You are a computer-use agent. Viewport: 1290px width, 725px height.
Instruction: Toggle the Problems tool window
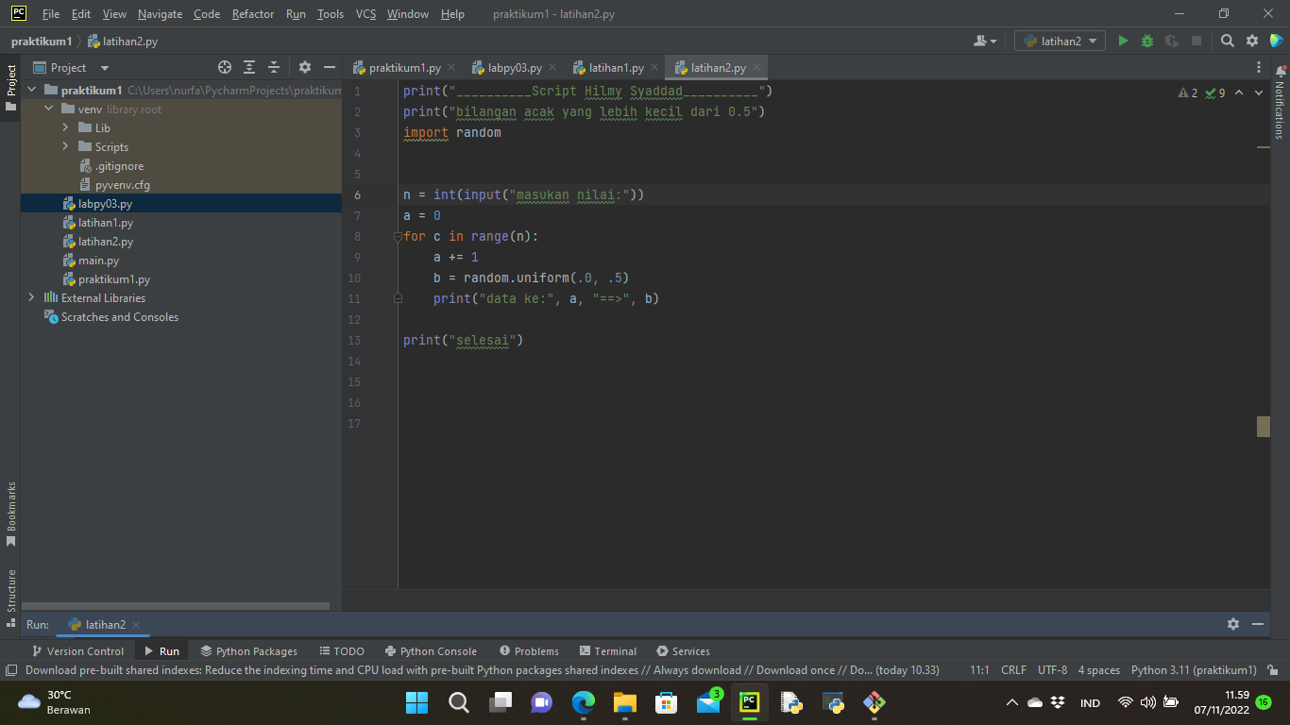pos(529,650)
